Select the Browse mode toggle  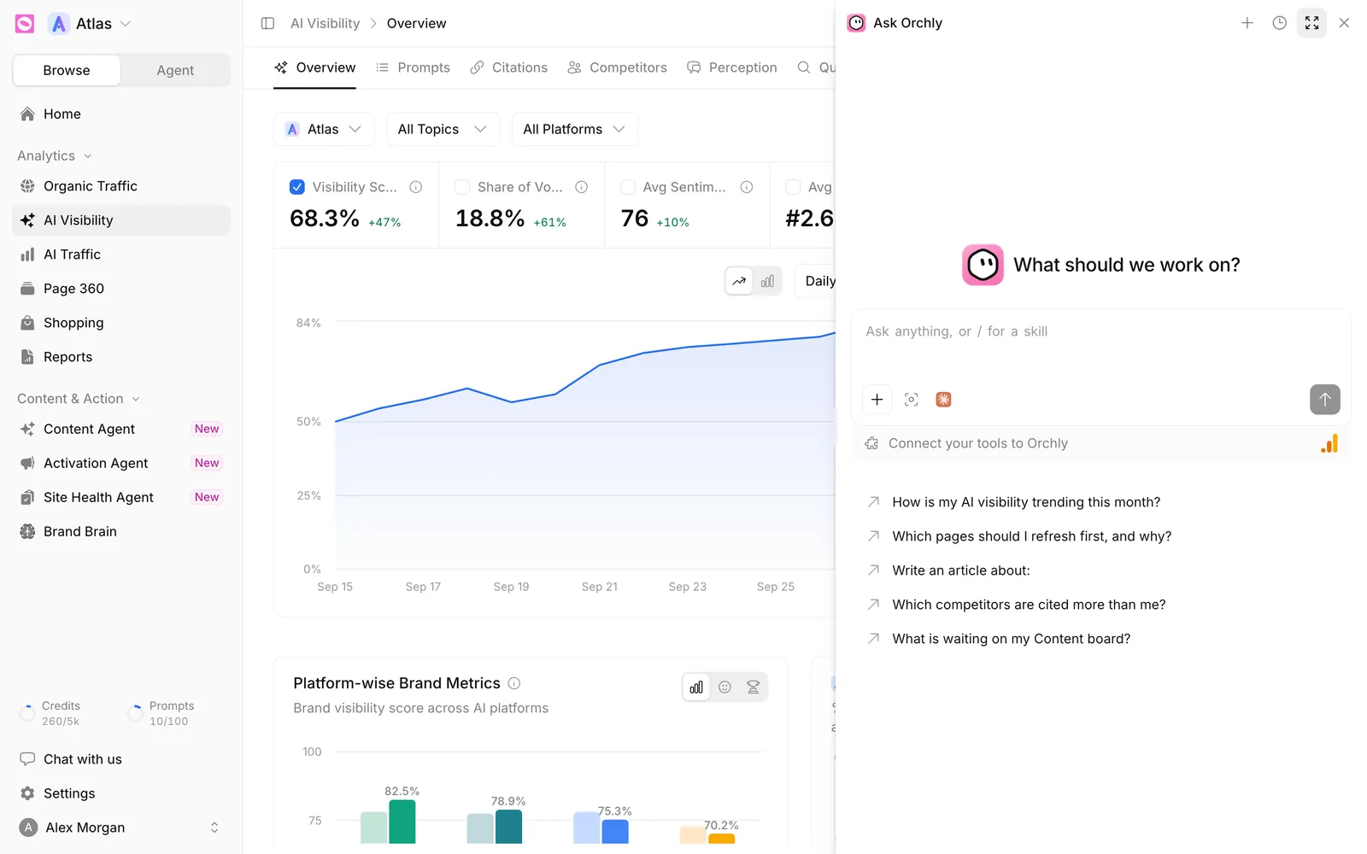[67, 70]
